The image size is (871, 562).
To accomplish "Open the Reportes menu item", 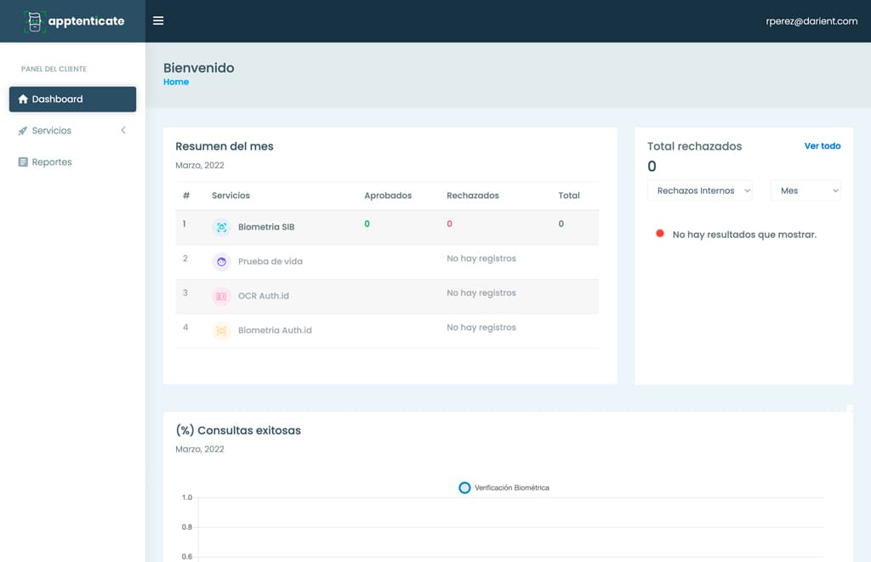I will point(73,162).
